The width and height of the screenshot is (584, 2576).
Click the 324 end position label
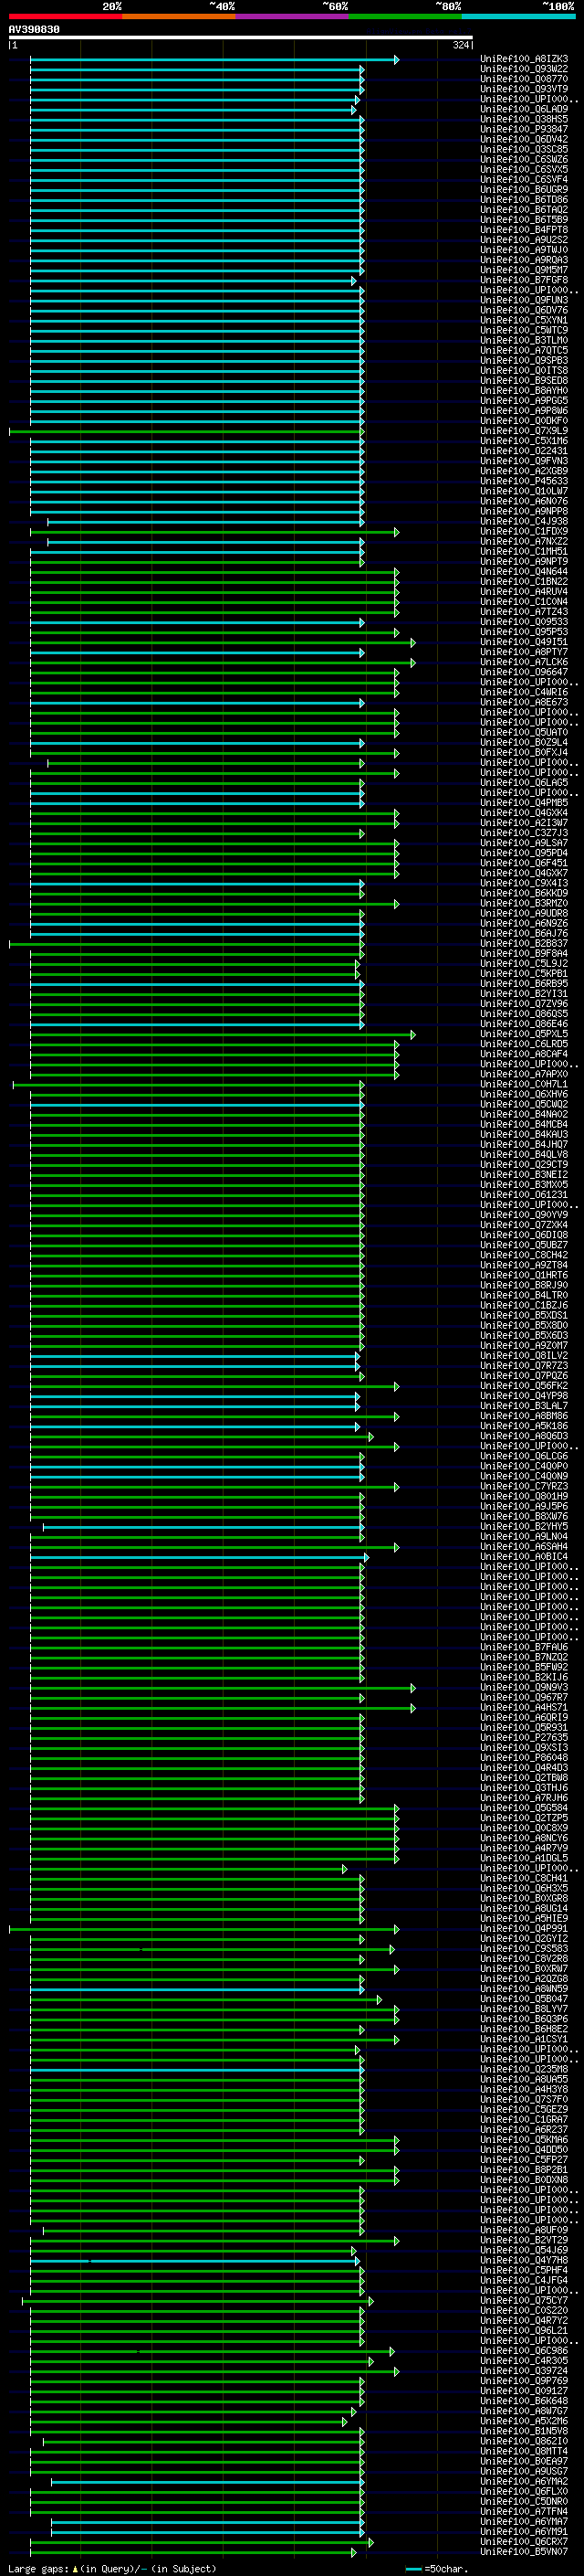coord(460,45)
